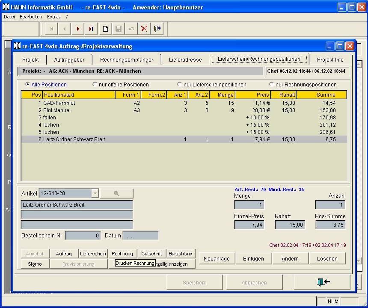Click the red X delete icon
This screenshot has width=368, height=308.
(144, 29)
